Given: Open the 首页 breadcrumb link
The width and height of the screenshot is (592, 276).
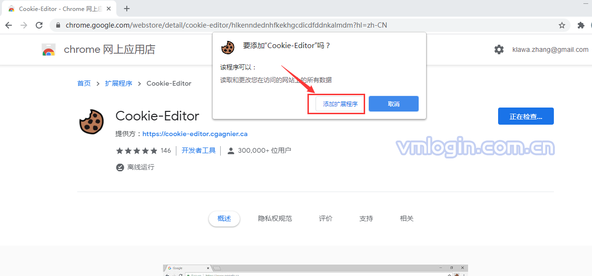Looking at the screenshot, I should (84, 83).
